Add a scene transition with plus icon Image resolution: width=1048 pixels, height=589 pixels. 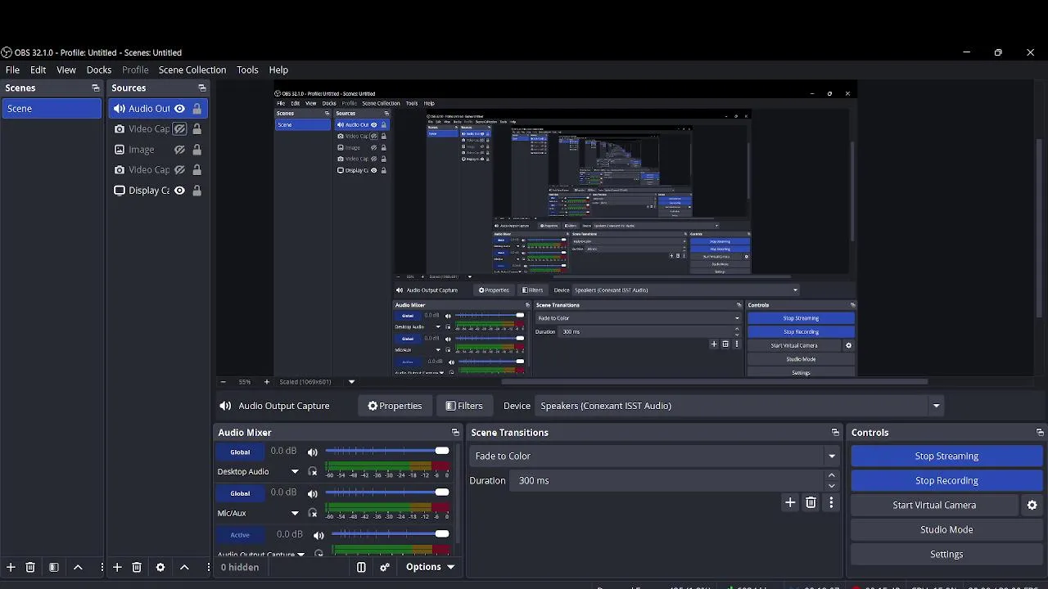pos(790,502)
